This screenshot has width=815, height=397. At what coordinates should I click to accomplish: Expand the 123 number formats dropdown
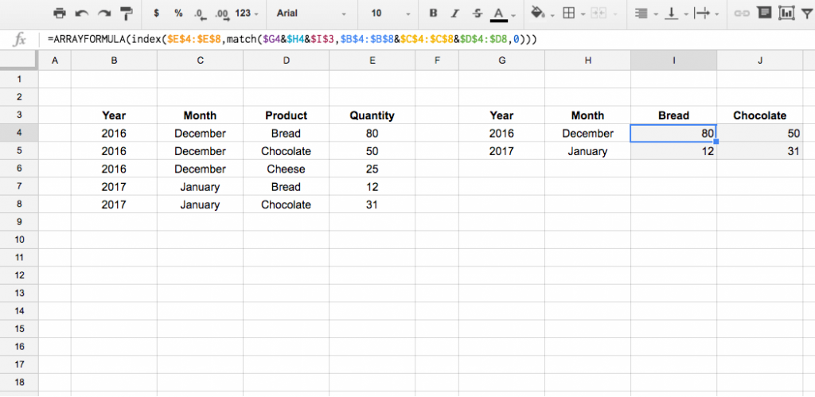tap(248, 14)
